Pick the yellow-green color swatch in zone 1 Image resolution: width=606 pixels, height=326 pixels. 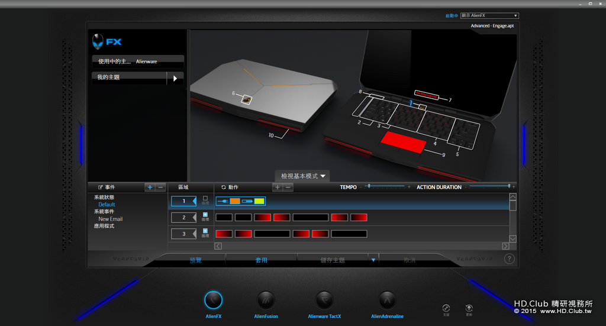click(259, 201)
